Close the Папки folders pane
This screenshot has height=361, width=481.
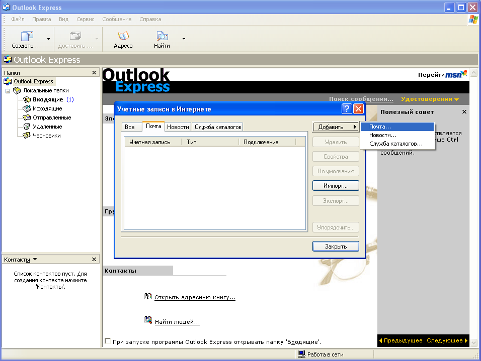click(94, 73)
